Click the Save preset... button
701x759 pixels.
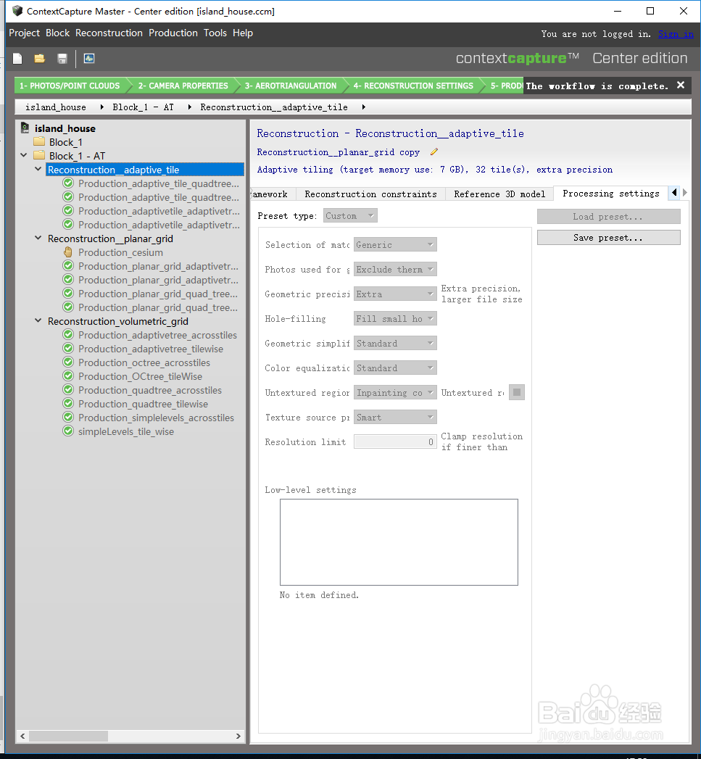coord(608,238)
